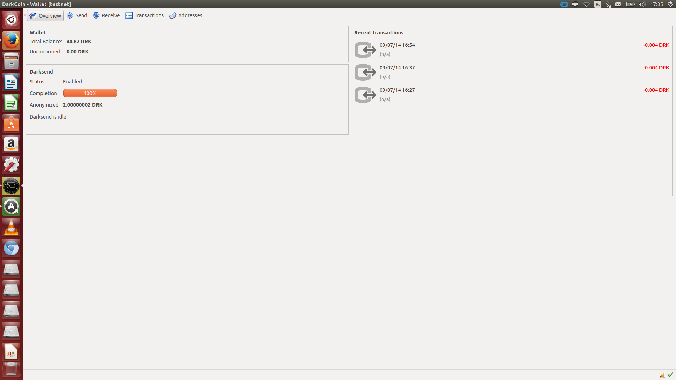Image resolution: width=676 pixels, height=380 pixels.
Task: Open System Settings from launcher
Action: click(x=11, y=165)
